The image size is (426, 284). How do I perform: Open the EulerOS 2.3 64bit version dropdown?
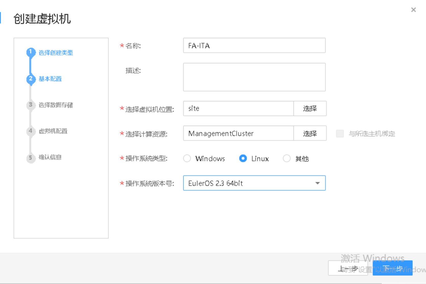coord(254,183)
